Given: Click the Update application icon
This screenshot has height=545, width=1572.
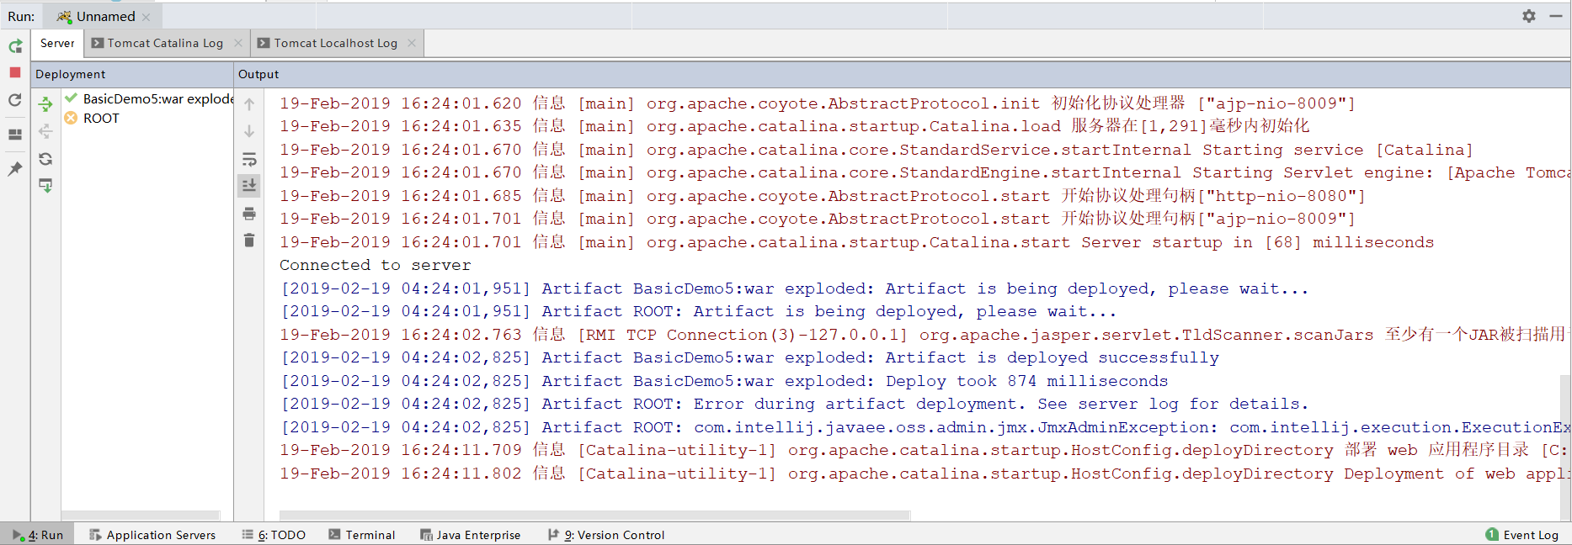Looking at the screenshot, I should 15,100.
